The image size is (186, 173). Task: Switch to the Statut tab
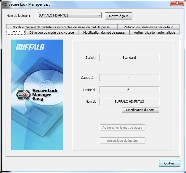coord(15,32)
